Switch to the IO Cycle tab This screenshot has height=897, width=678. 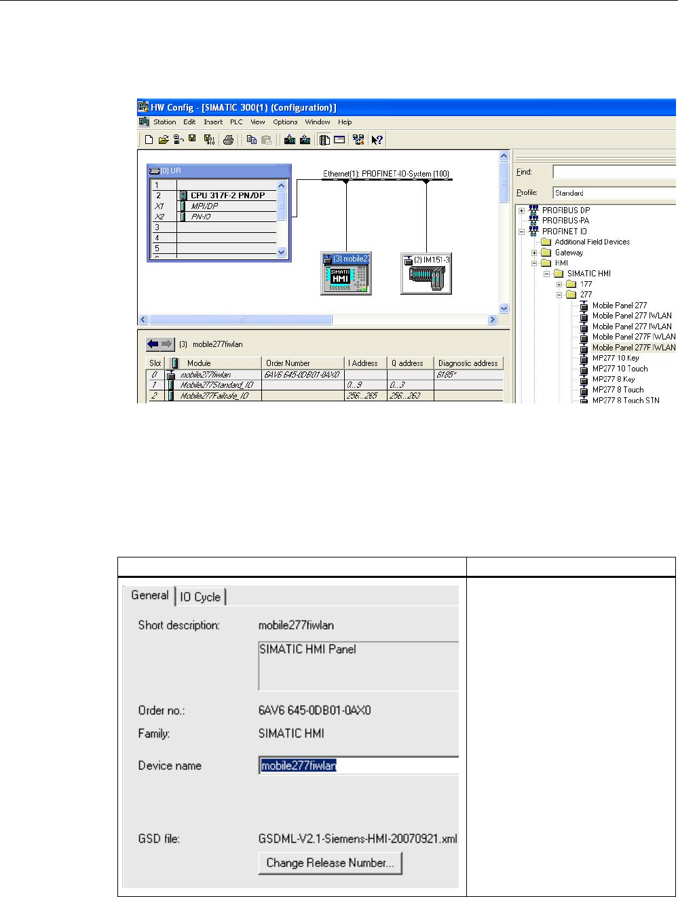(x=200, y=597)
